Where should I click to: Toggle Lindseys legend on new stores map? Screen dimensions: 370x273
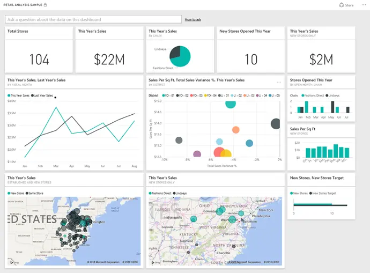point(180,193)
